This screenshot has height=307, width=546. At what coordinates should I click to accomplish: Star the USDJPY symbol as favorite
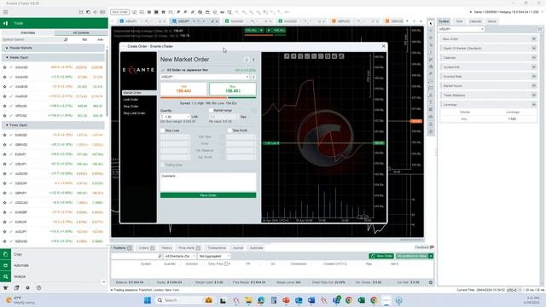click(4, 164)
